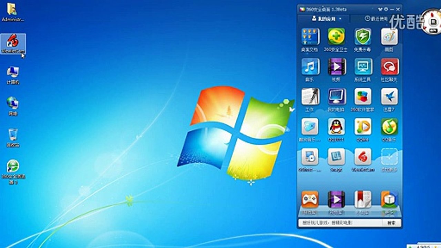Viewport: 441px width, 248px height.
Task: Open the work notebook-and-pen icon
Action: pos(310,97)
